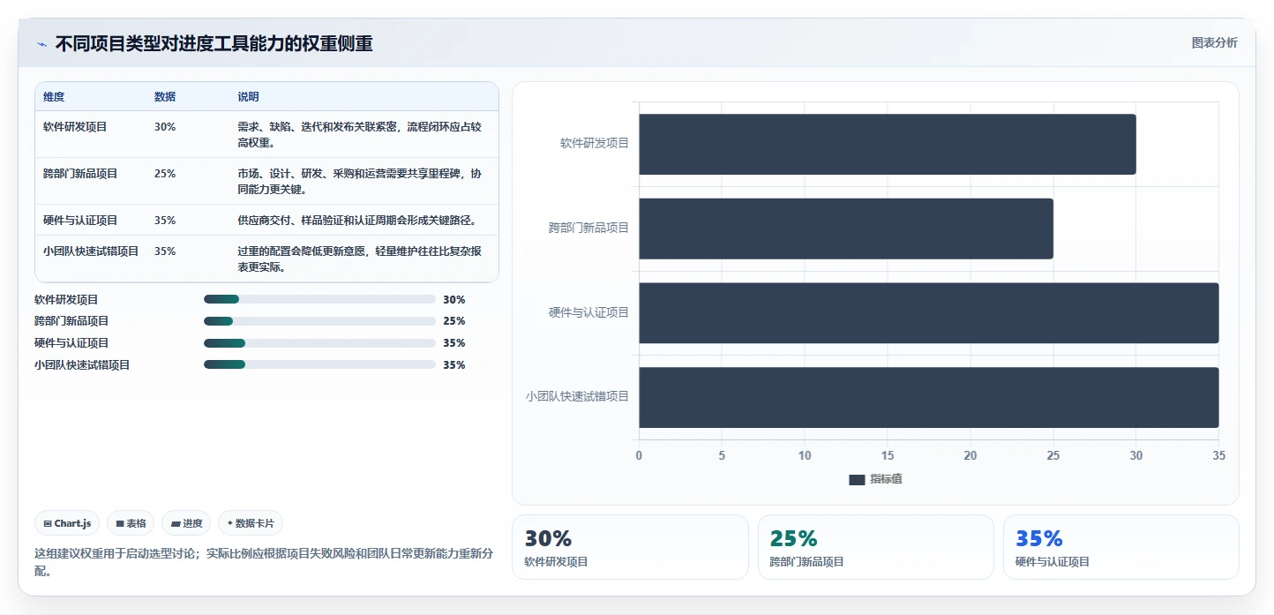Image resolution: width=1274 pixels, height=615 pixels.
Task: Click the 硬件与认证项目 progress bar
Action: [x=319, y=343]
